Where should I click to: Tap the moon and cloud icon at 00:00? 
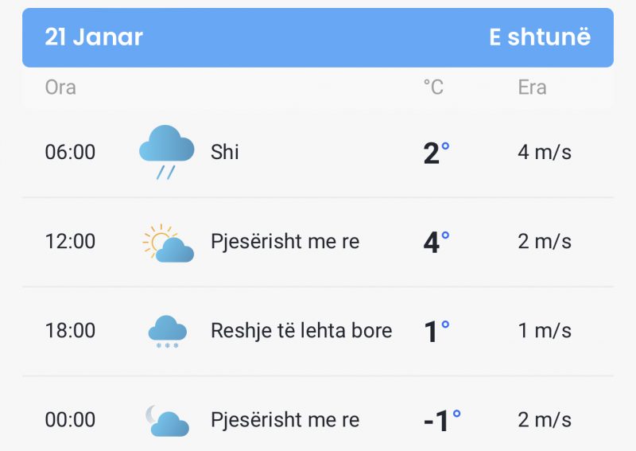tap(167, 421)
